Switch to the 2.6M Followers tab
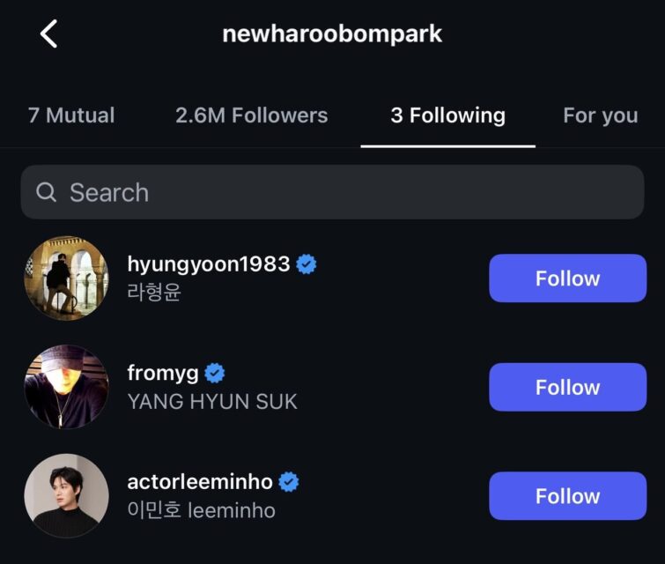The height and width of the screenshot is (564, 665). 251,115
